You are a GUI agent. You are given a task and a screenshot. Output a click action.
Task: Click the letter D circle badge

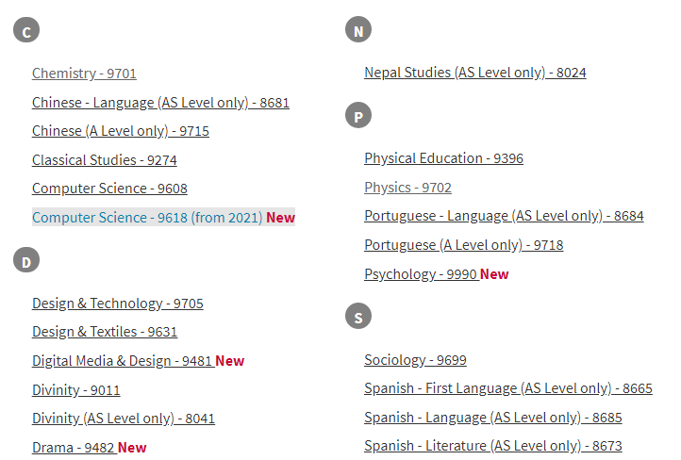click(x=26, y=260)
